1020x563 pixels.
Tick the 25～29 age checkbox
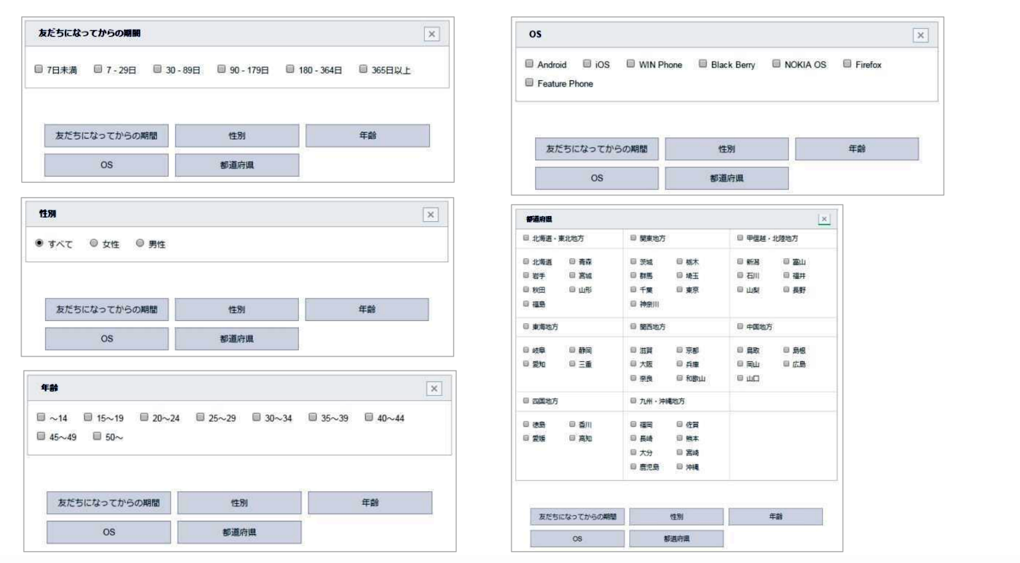coord(200,417)
